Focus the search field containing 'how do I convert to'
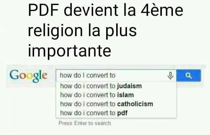The height and width of the screenshot is (135, 210). (116, 76)
